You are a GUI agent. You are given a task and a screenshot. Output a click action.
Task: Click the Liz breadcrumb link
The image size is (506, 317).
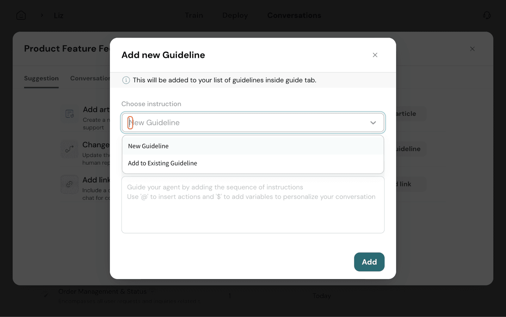59,15
